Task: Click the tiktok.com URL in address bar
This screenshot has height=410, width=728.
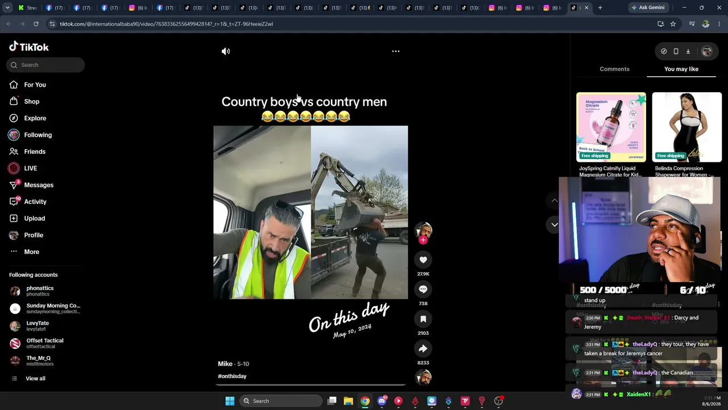Action: pos(166,24)
